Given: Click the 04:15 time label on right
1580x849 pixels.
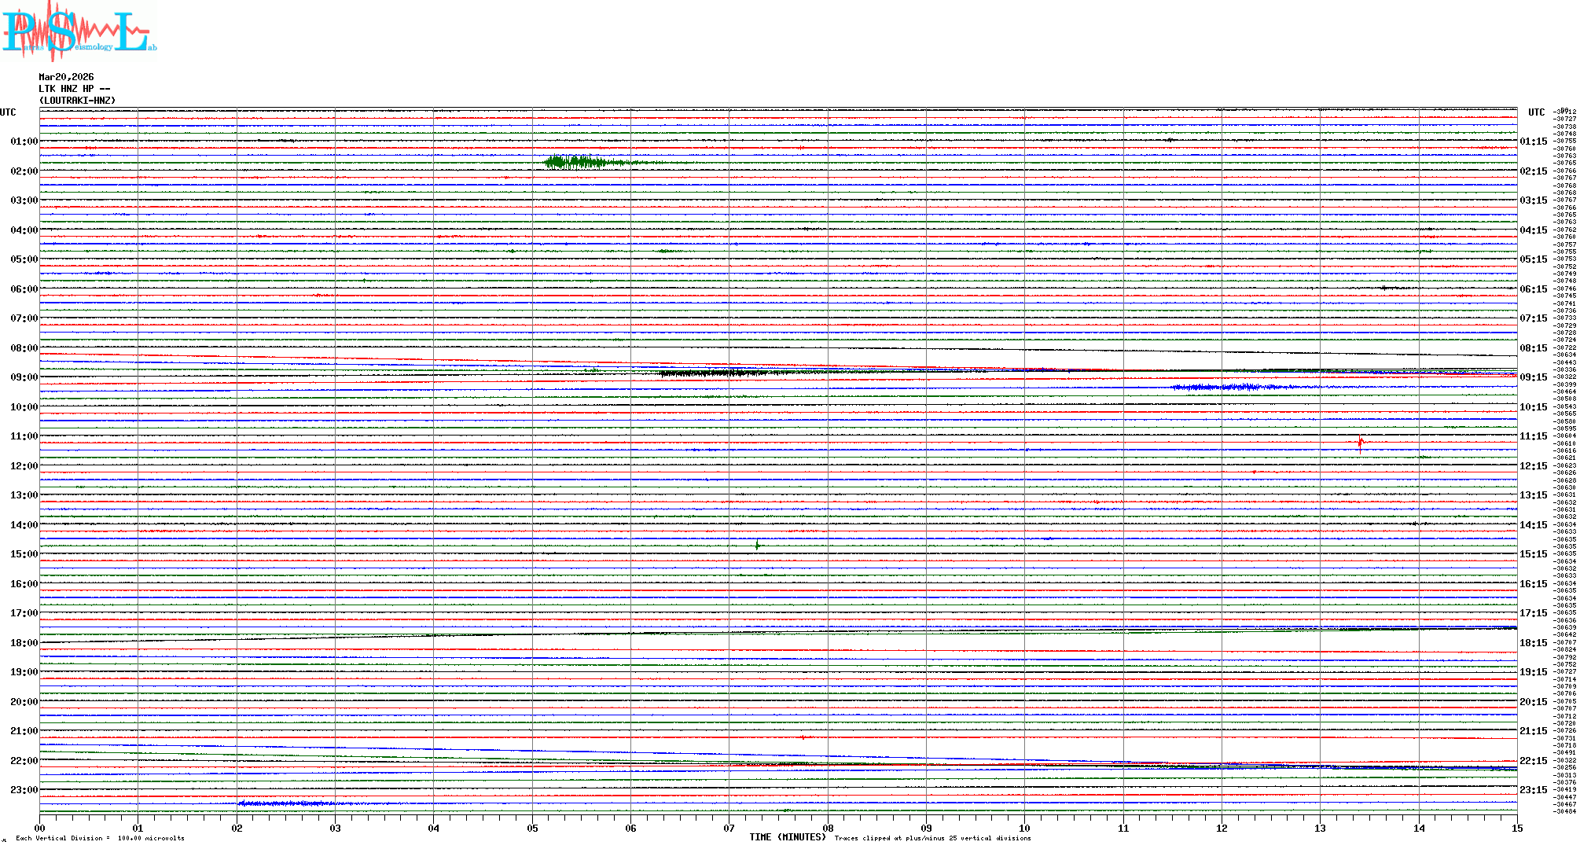Looking at the screenshot, I should coord(1533,230).
